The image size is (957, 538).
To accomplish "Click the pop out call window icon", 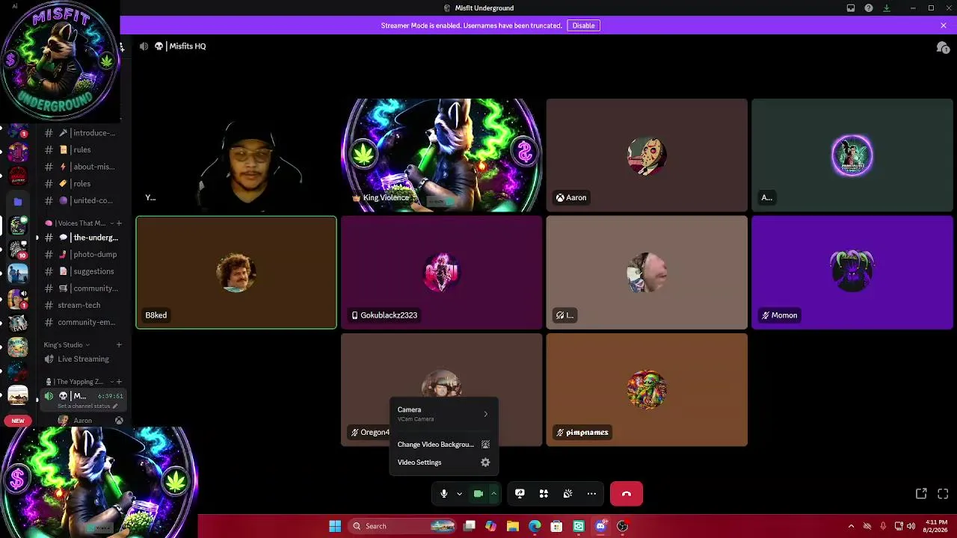I will pyautogui.click(x=921, y=494).
